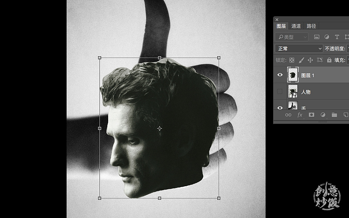349x218 pixels.
Task: Select the 人物 layer thumbnail
Action: [293, 92]
